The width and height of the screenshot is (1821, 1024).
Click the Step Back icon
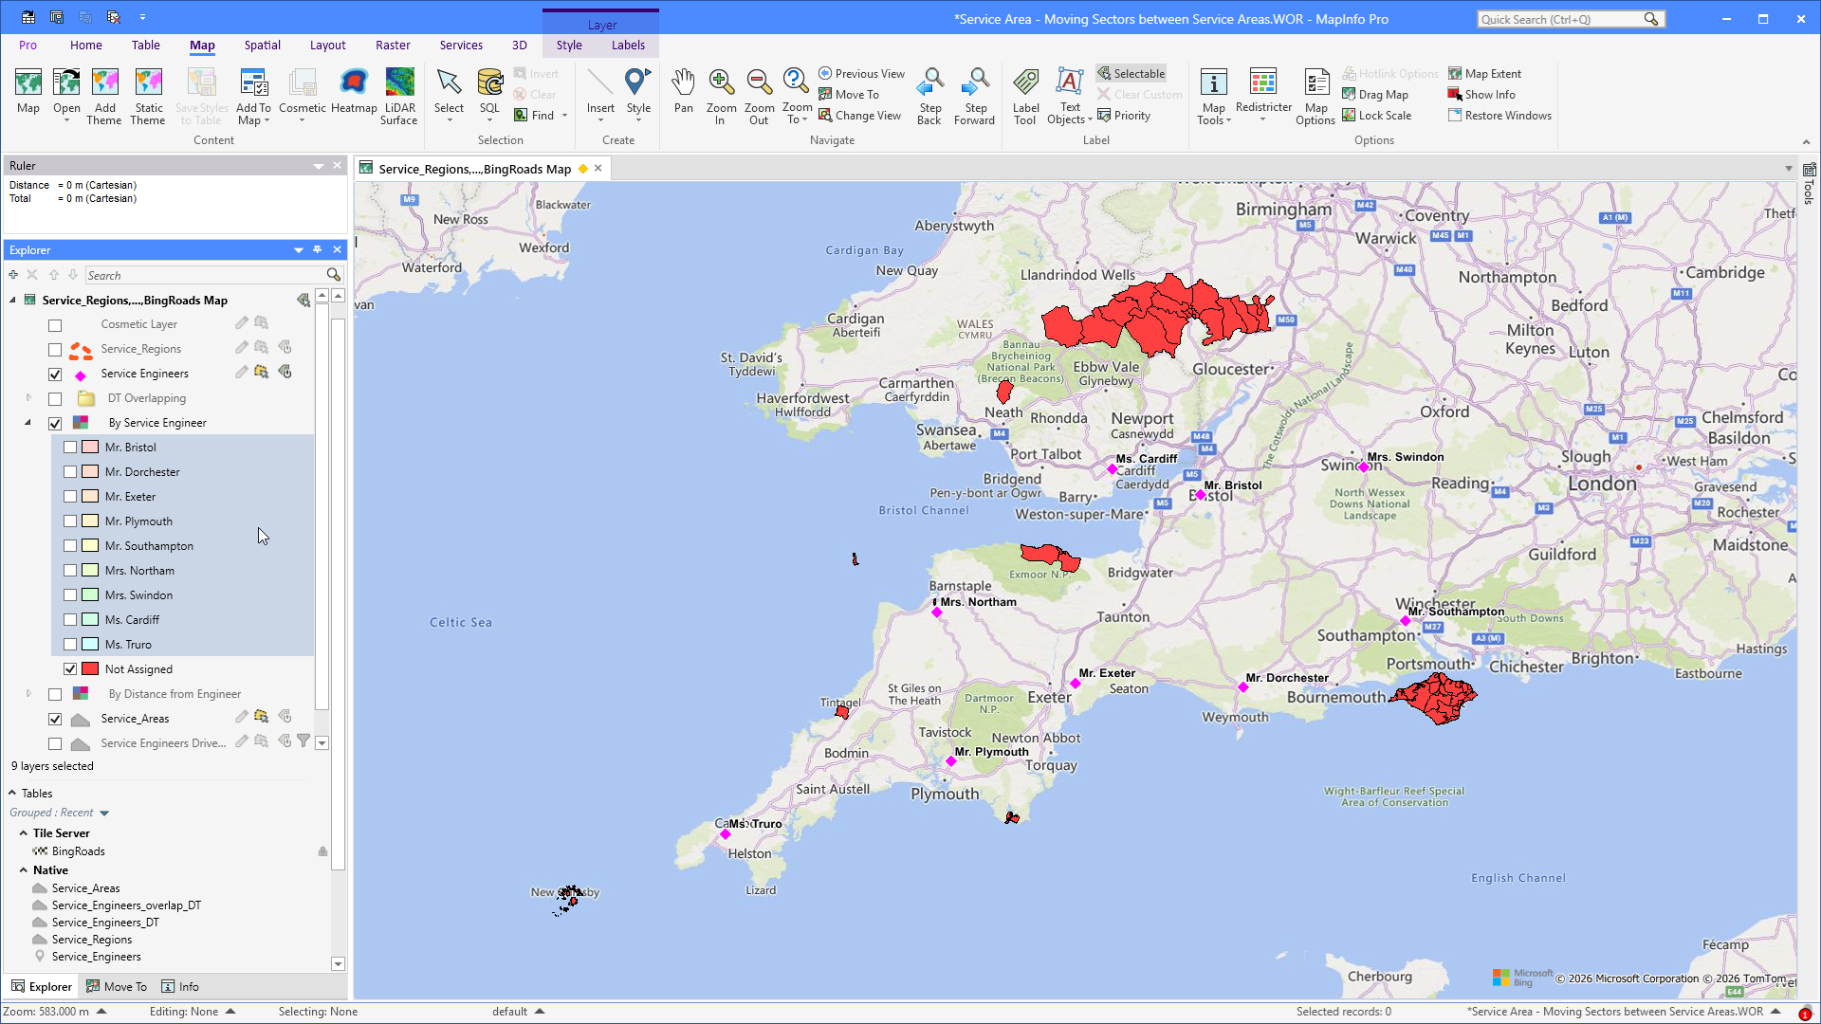coord(929,96)
